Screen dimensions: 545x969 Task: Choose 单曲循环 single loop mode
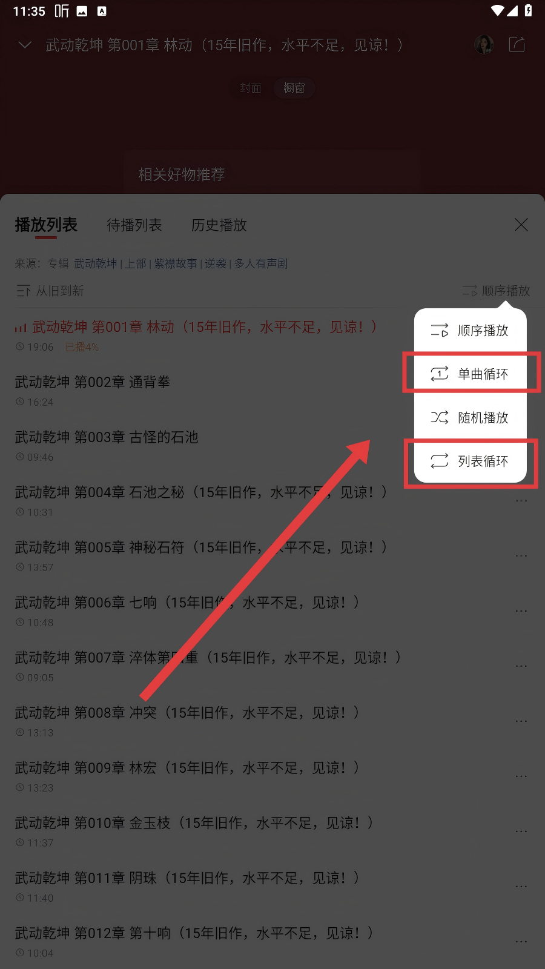tap(470, 374)
